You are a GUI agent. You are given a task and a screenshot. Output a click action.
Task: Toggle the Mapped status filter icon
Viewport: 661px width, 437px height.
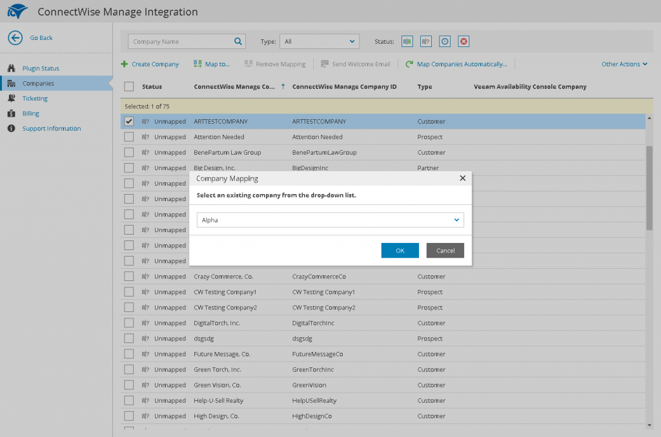pyautogui.click(x=407, y=41)
